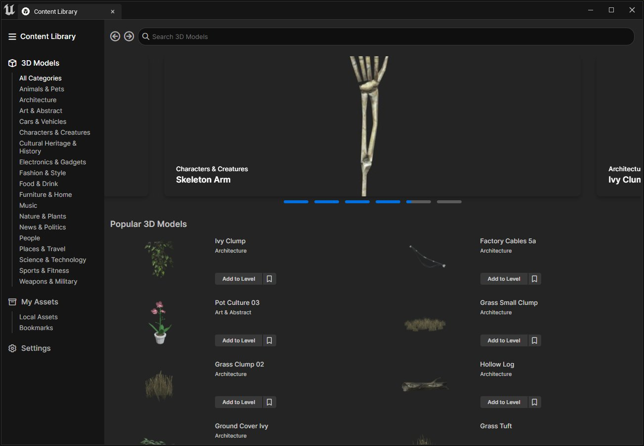The height and width of the screenshot is (446, 644).
Task: Add Grass Small Clump to level
Action: coord(504,340)
